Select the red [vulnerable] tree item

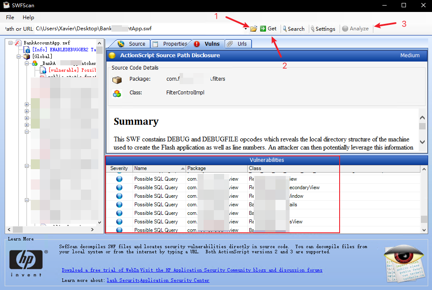coord(68,70)
